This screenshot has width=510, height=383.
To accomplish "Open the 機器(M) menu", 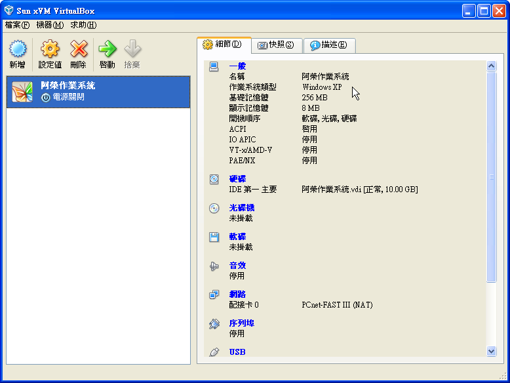I will 50,25.
